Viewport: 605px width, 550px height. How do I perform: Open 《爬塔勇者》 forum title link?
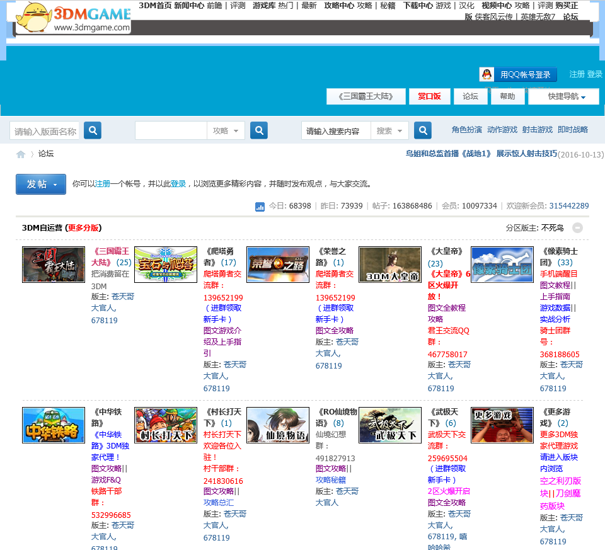(219, 257)
